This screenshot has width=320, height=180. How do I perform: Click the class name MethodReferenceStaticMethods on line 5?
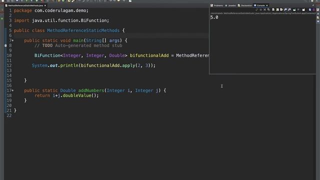click(x=83, y=30)
